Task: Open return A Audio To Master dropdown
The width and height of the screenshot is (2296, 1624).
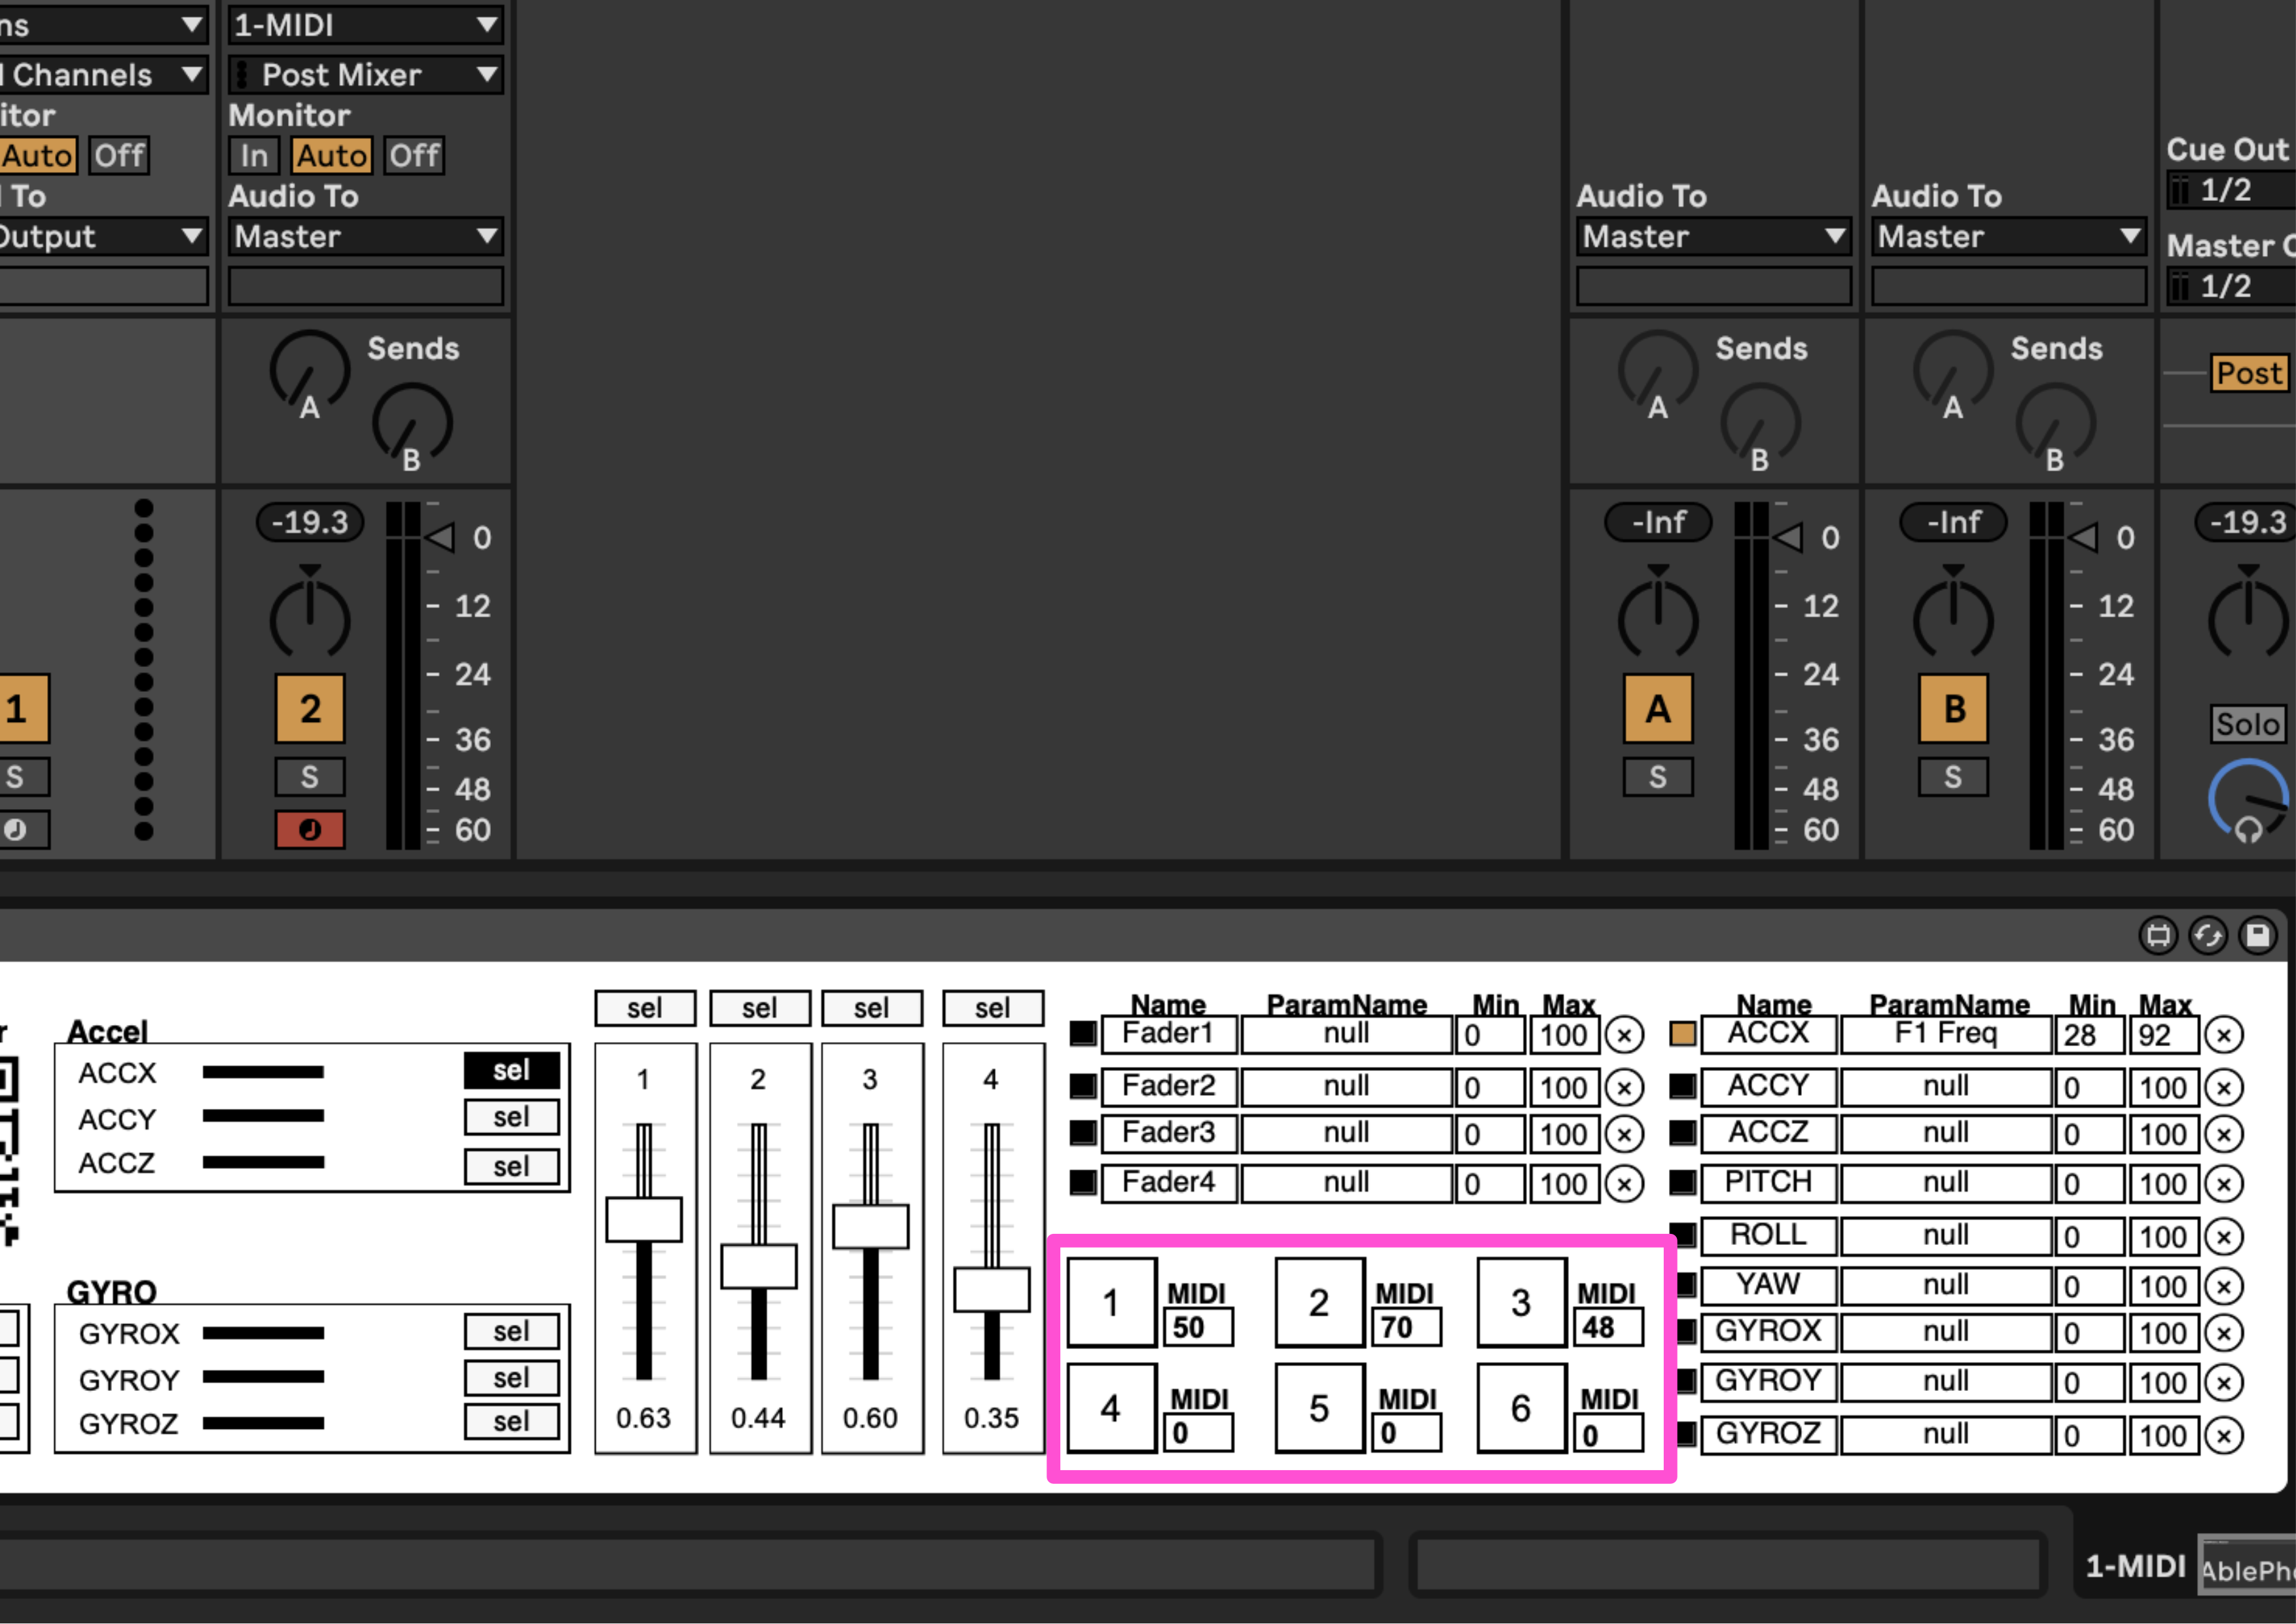Action: coord(1713,236)
